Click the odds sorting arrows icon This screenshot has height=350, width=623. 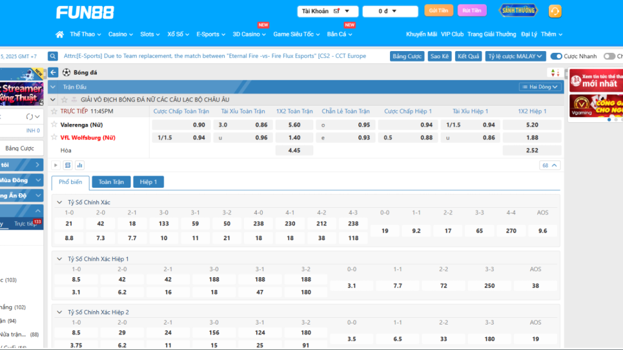554,73
